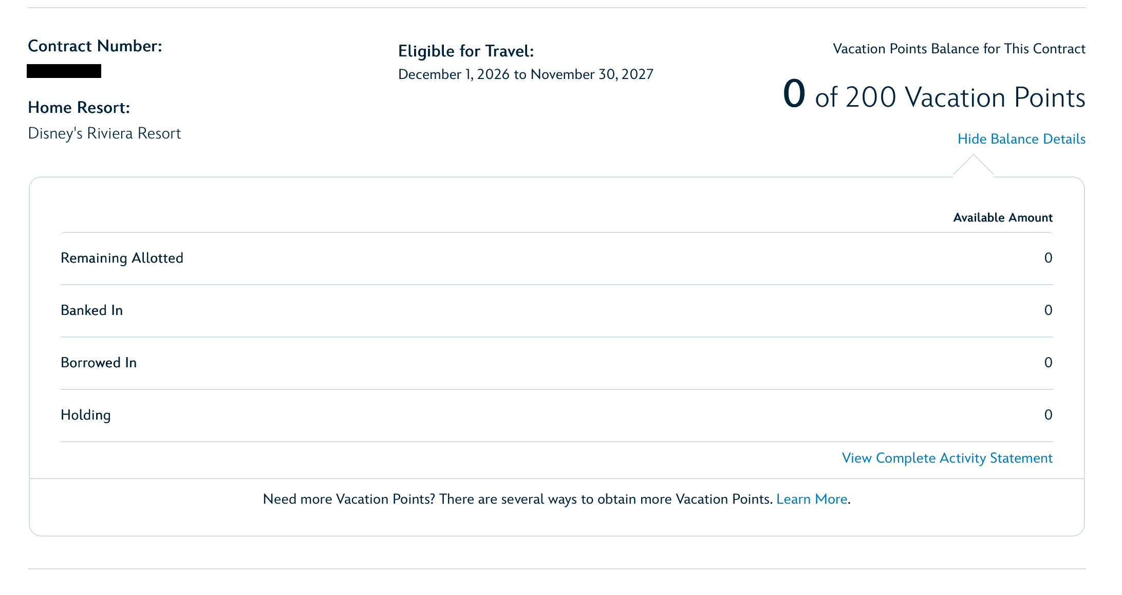This screenshot has width=1122, height=595.
Task: Click the Contract Number heading
Action: tap(95, 46)
